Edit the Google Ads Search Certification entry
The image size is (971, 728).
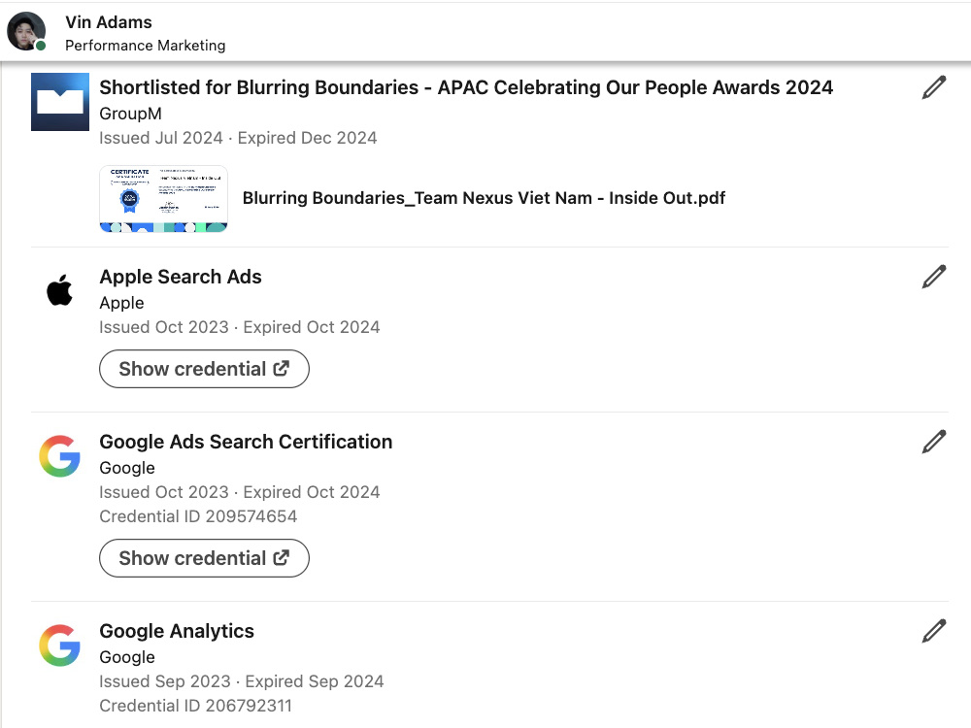pyautogui.click(x=934, y=442)
